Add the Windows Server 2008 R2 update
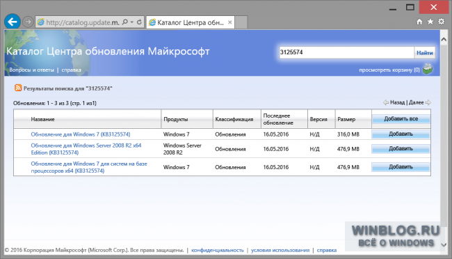The height and width of the screenshot is (259, 452). tap(401, 149)
